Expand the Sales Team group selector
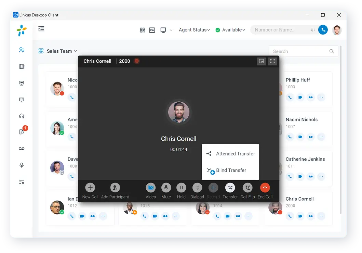This screenshot has height=253, width=362. (58, 51)
